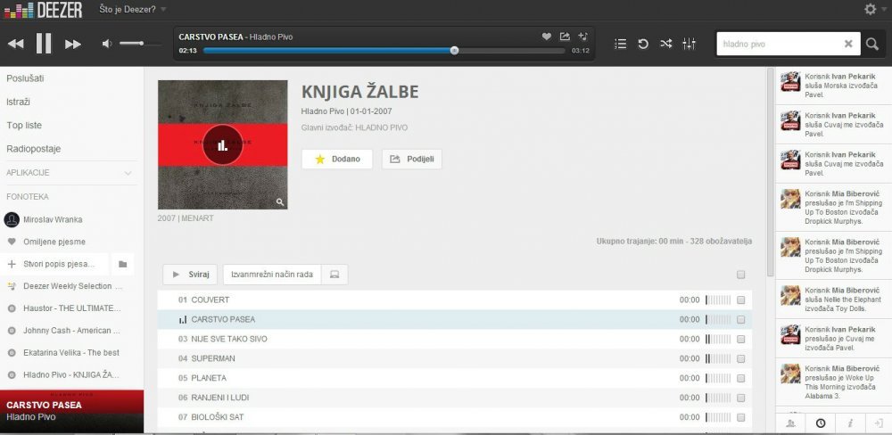Viewport: 892px width, 435px height.
Task: Check the COUVERT track checkbox
Action: tap(740, 300)
